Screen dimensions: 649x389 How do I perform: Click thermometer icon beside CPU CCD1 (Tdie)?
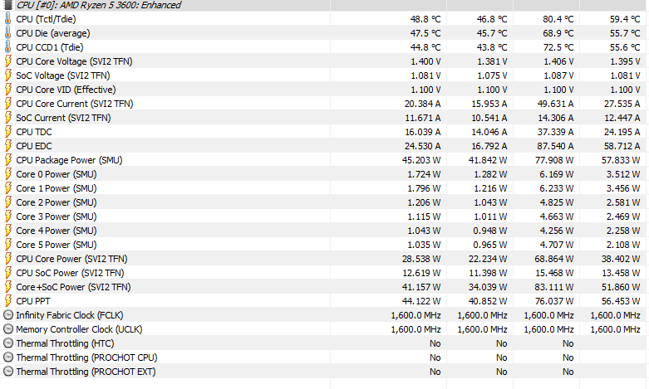click(x=7, y=47)
